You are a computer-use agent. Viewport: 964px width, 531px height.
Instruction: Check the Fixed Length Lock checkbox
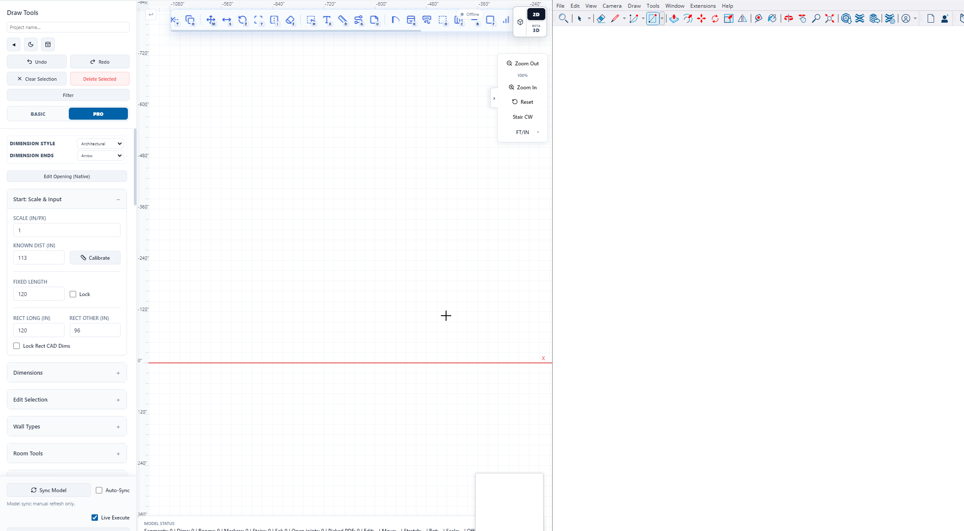click(x=73, y=294)
